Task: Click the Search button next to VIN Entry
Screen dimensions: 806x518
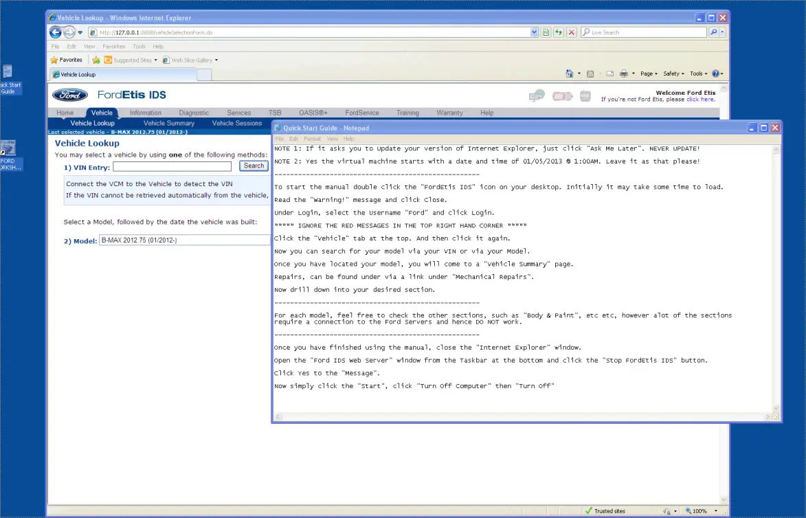Action: pos(254,166)
